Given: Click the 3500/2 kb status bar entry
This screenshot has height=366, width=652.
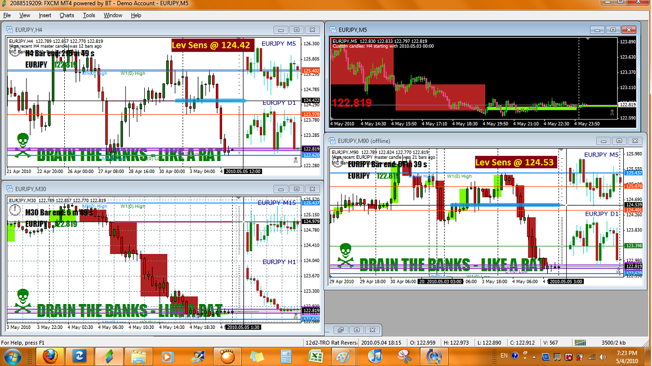Looking at the screenshot, I should (613, 343).
